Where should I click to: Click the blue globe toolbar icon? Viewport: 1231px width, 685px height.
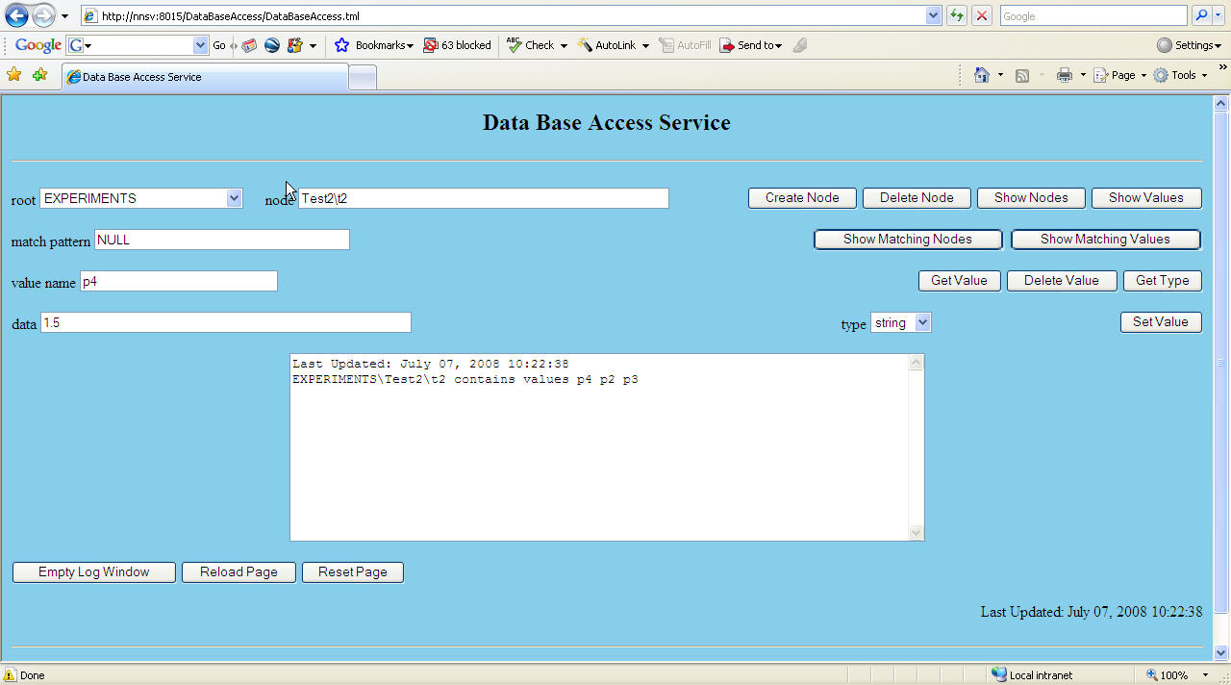(x=272, y=45)
